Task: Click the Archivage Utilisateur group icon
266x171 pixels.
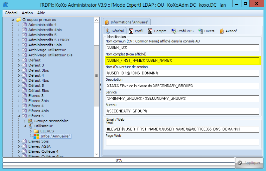Action: click(24, 50)
